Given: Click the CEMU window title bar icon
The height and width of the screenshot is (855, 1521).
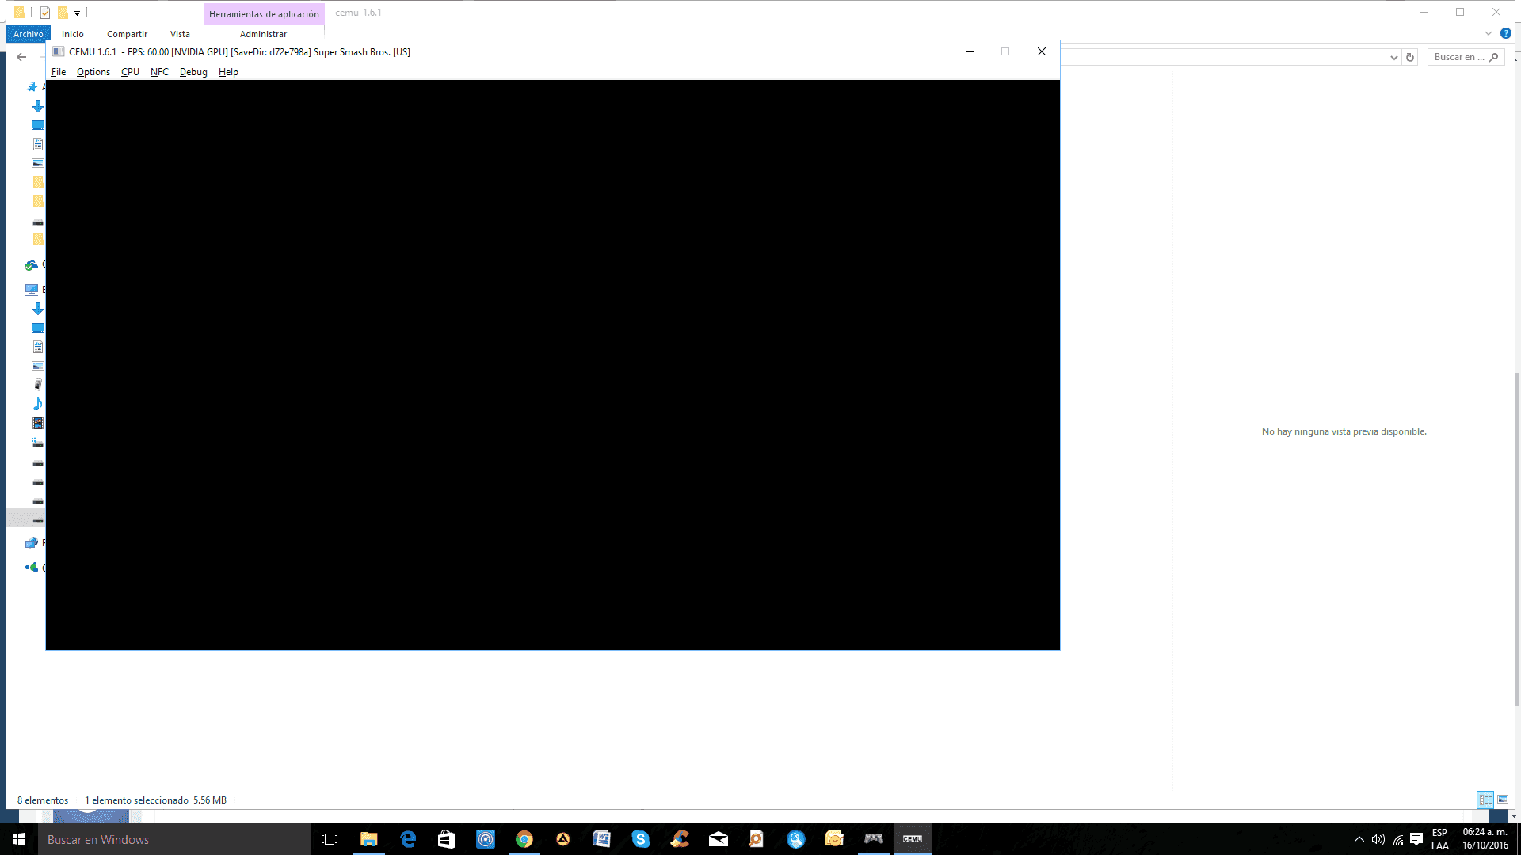Looking at the screenshot, I should click(58, 51).
